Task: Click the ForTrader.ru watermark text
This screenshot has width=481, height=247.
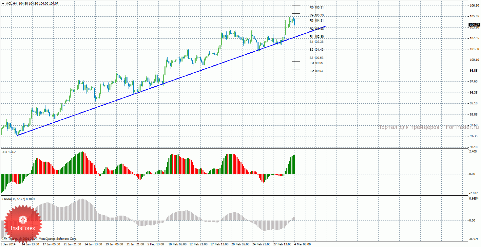Action: [x=428, y=127]
